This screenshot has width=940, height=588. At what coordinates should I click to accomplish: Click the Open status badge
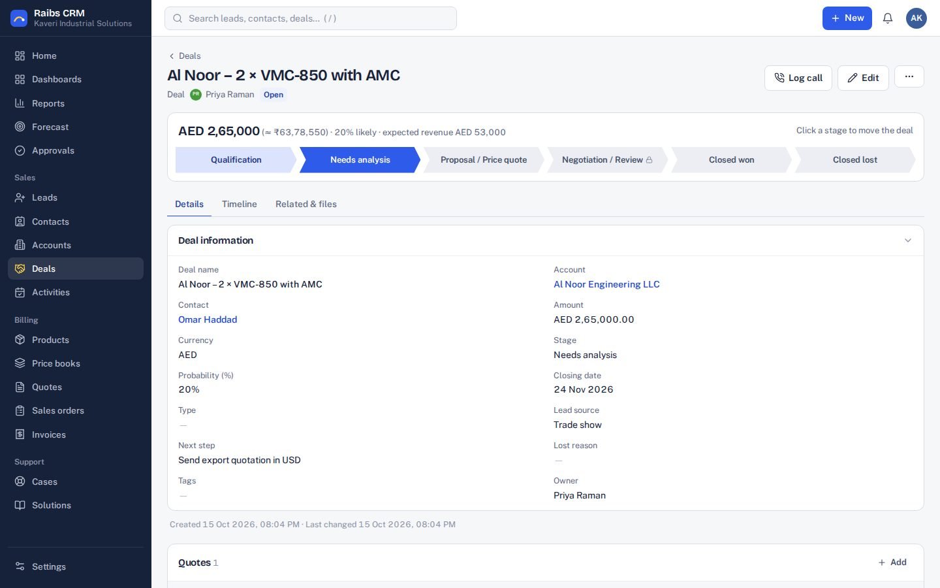coord(274,95)
